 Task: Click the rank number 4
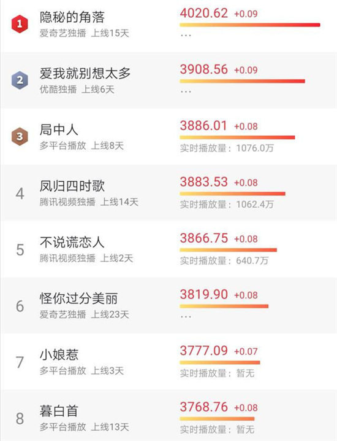click(20, 193)
